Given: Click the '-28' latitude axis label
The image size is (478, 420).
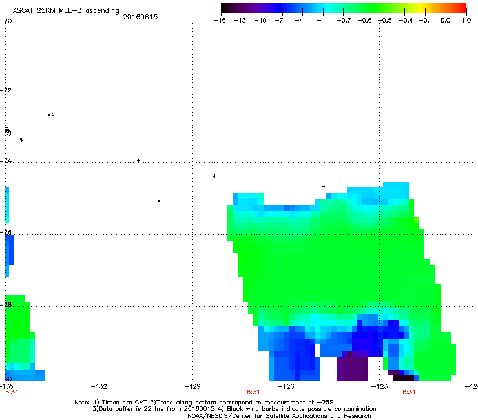Looking at the screenshot, I should coord(6,304).
